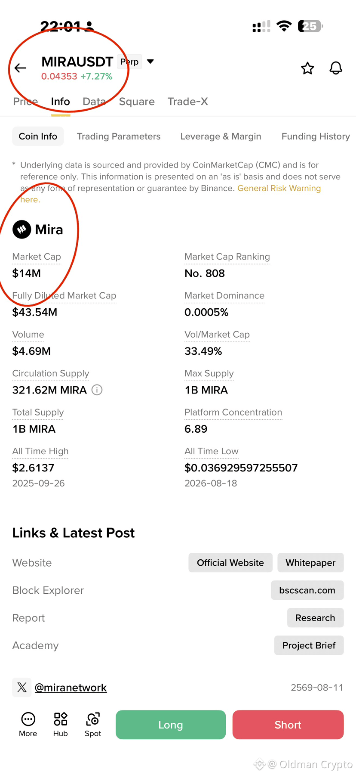Tap the green Long button
This screenshot has height=775, width=356.
pyautogui.click(x=171, y=725)
